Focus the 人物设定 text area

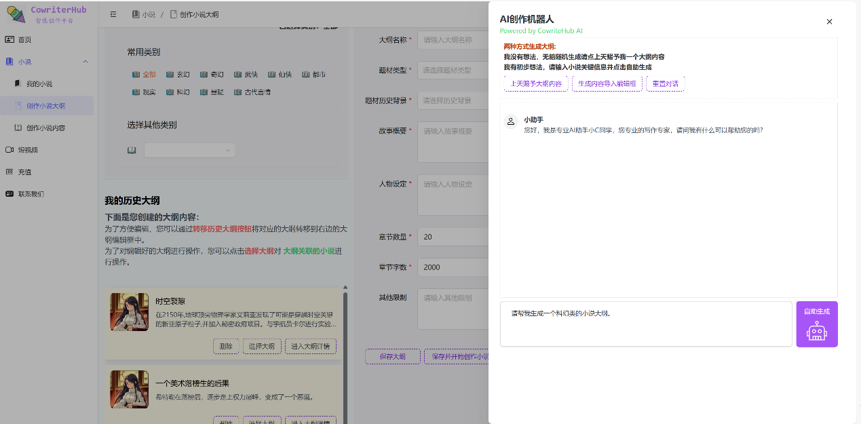pyautogui.click(x=453, y=195)
